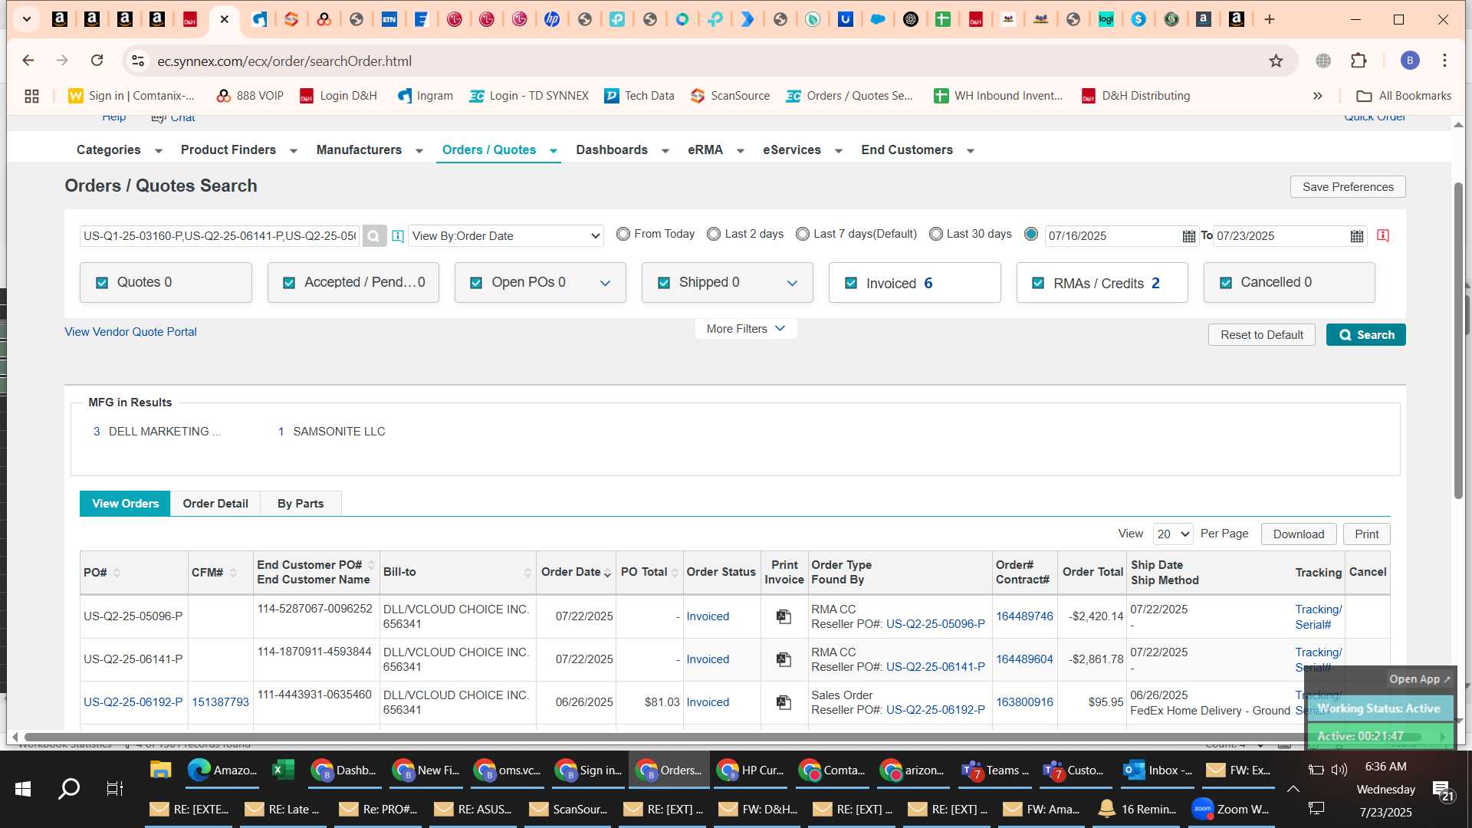This screenshot has width=1472, height=828.
Task: Open the Chrome extensions puzzle icon
Action: point(1359,61)
